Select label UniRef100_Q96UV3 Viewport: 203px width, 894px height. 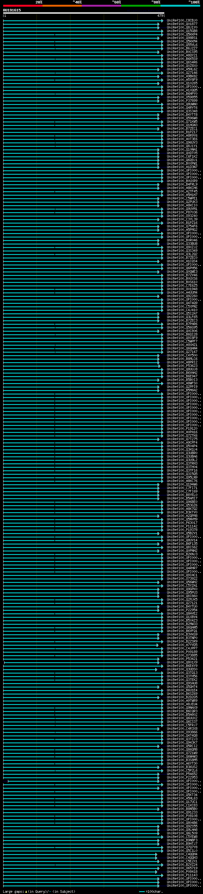182,143
